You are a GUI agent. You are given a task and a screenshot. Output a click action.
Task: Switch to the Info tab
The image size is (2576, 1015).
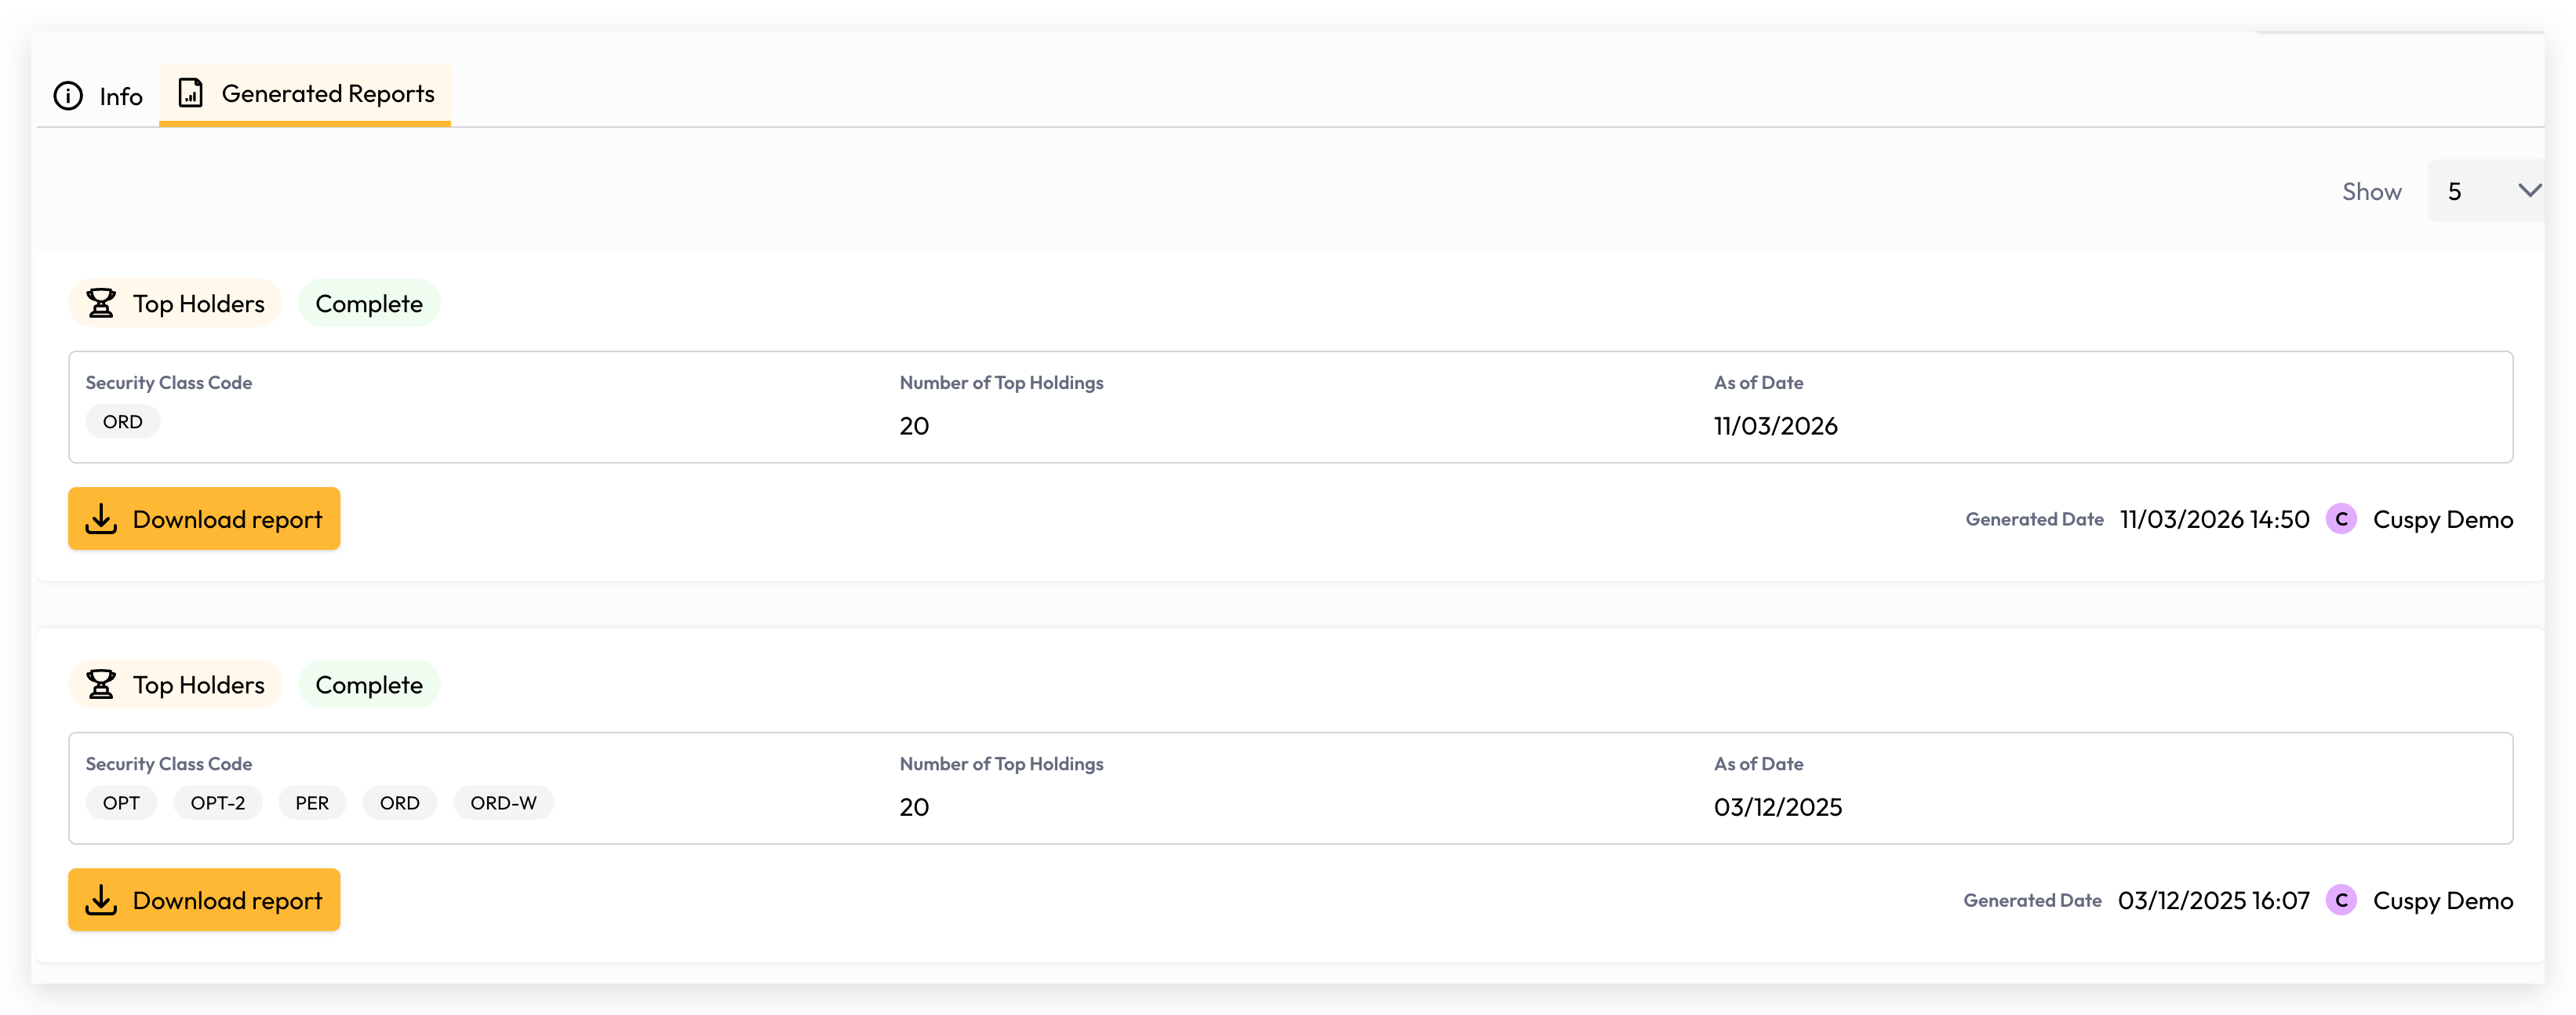[98, 96]
